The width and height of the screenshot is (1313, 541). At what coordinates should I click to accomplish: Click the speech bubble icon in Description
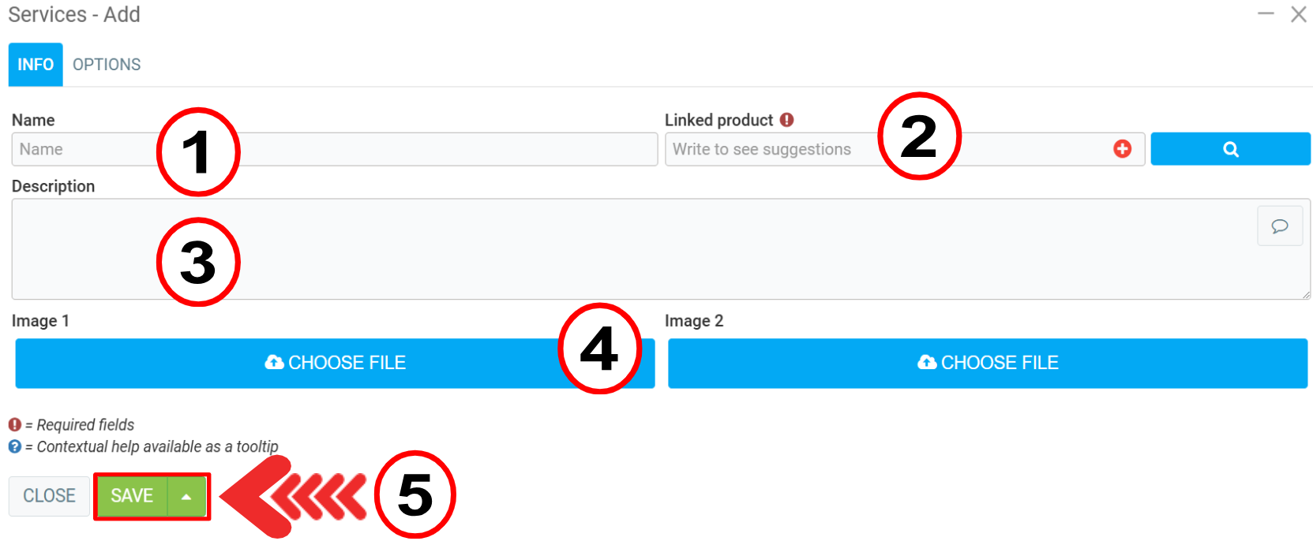(1279, 226)
